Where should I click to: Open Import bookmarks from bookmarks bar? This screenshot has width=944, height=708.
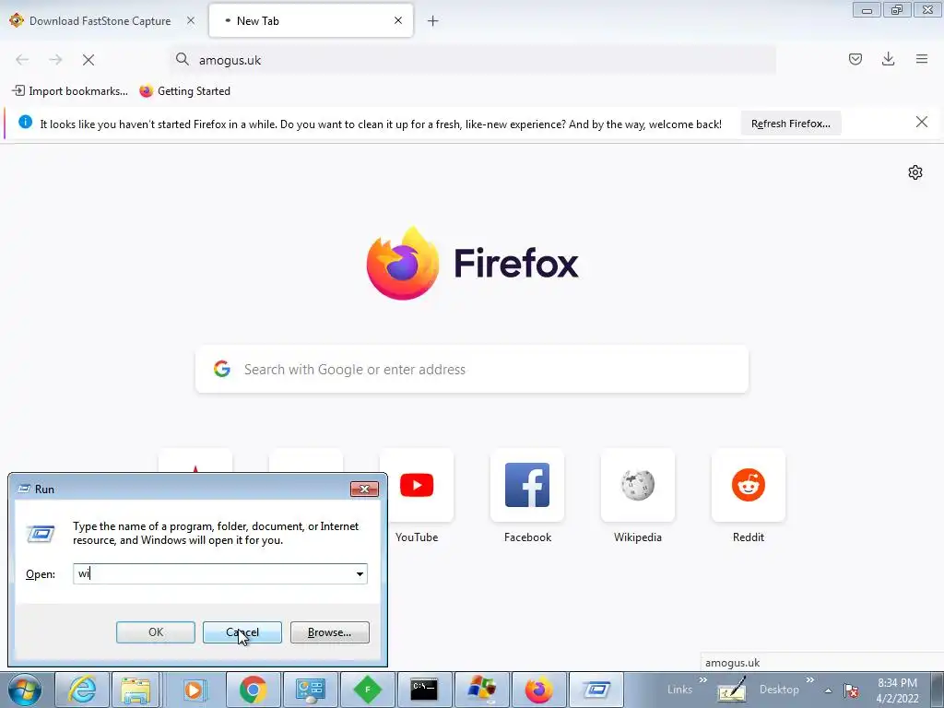coord(70,91)
